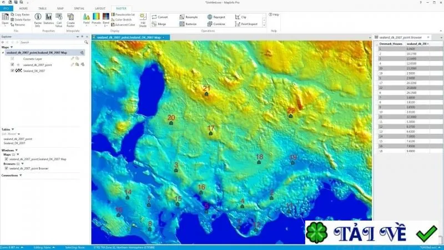The image size is (444, 250).
Task: Collapse the sealand map tree node
Action: 3,53
